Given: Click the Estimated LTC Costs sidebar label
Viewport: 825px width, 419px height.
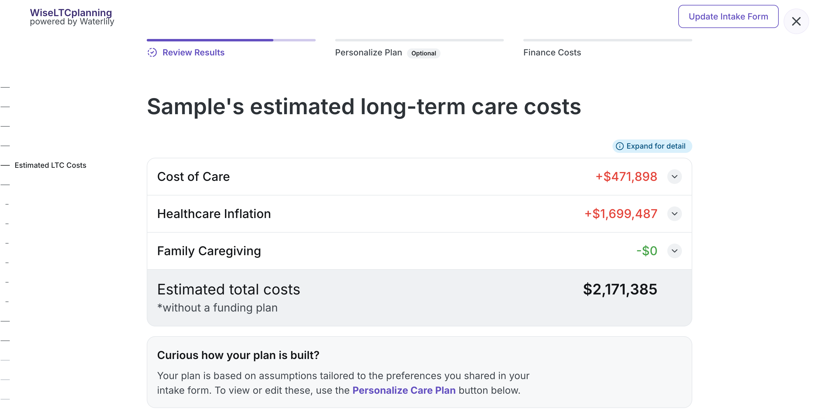Looking at the screenshot, I should click(50, 165).
